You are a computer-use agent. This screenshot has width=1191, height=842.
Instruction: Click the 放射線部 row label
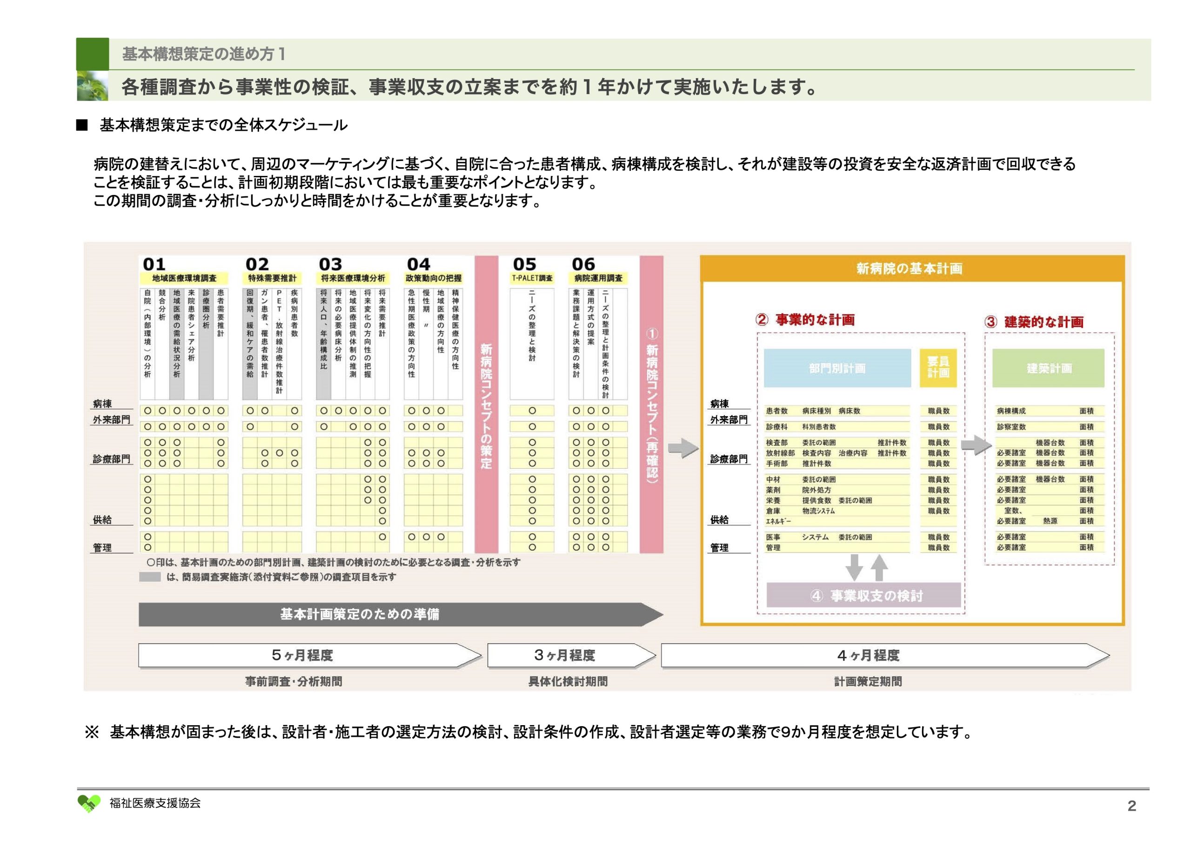(780, 453)
